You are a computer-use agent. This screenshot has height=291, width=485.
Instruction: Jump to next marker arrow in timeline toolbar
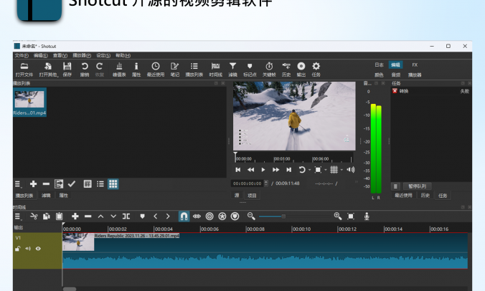pyautogui.click(x=168, y=216)
